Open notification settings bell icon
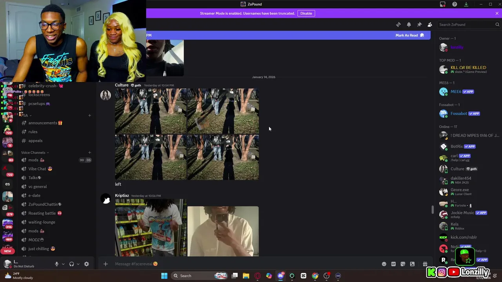 coord(409,24)
